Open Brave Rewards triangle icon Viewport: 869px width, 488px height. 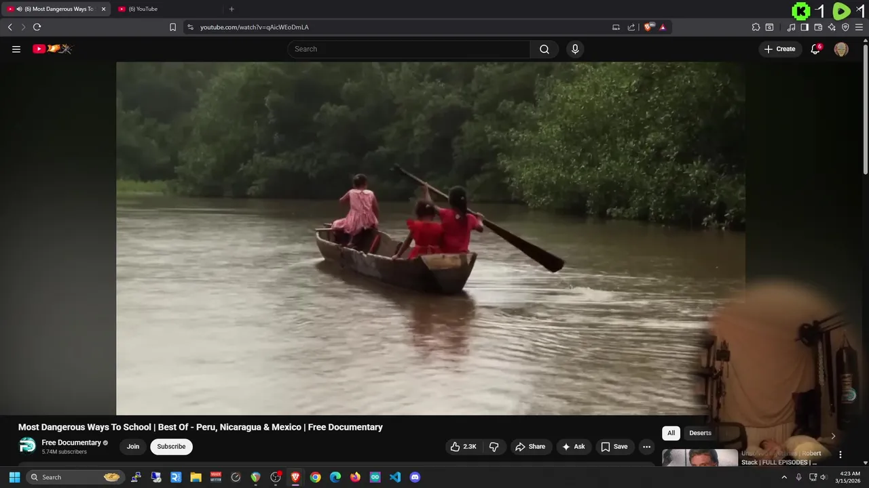(663, 27)
